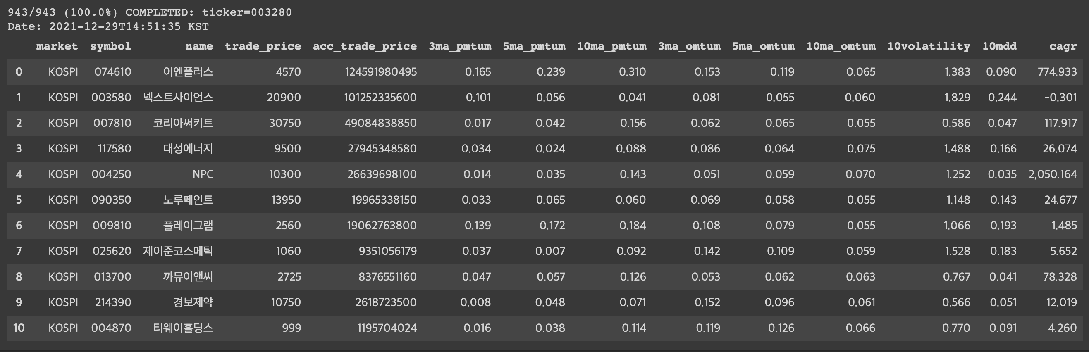Click acc_trade_price value 124591980495
Screen dimensions: 1089x352
point(381,72)
